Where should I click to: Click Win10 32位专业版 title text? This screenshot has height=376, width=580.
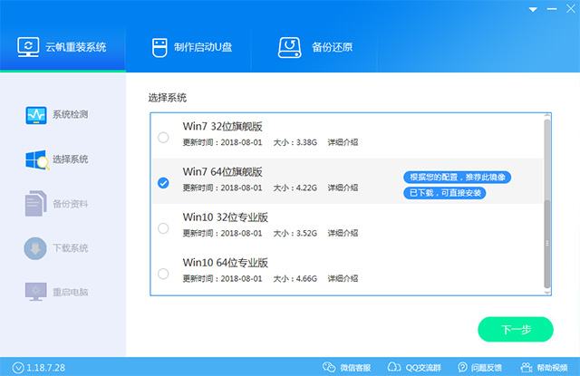click(226, 217)
